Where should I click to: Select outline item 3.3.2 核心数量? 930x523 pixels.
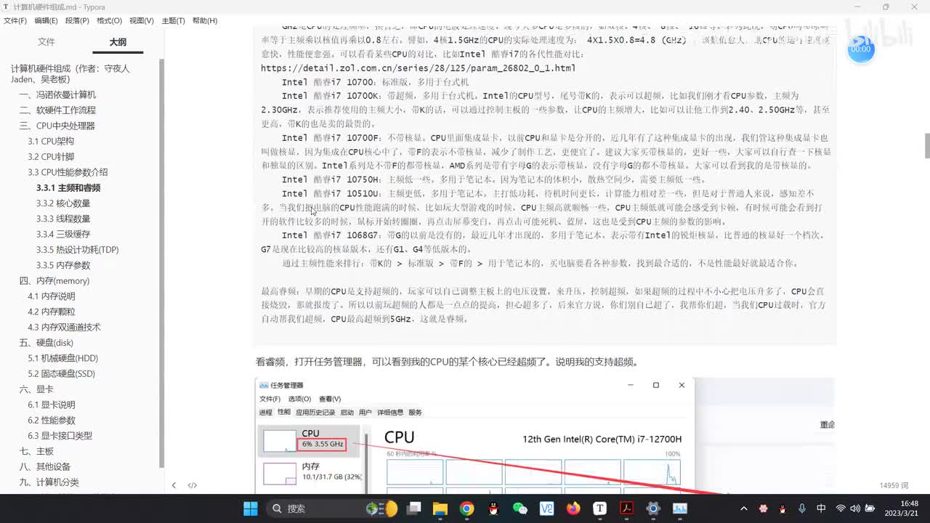pyautogui.click(x=63, y=203)
